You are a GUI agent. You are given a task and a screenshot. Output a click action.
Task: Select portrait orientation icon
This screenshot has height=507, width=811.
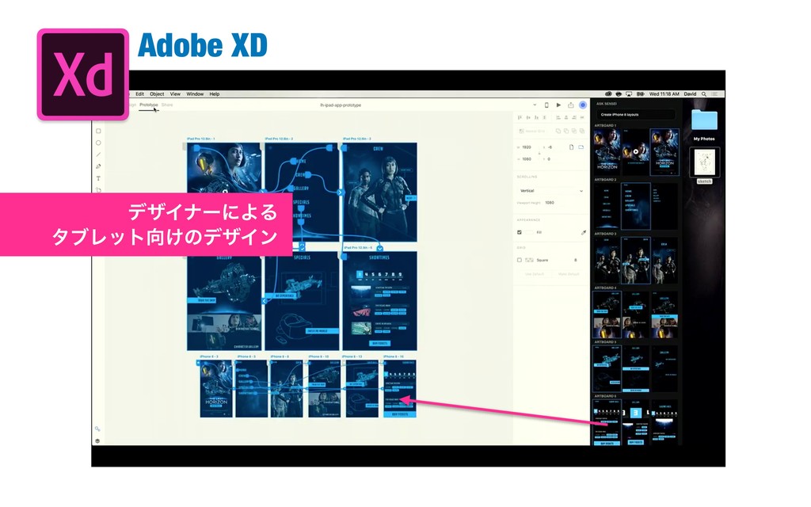coord(572,147)
